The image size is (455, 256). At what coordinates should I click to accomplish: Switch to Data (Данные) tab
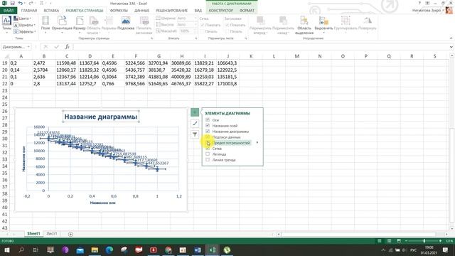141,11
